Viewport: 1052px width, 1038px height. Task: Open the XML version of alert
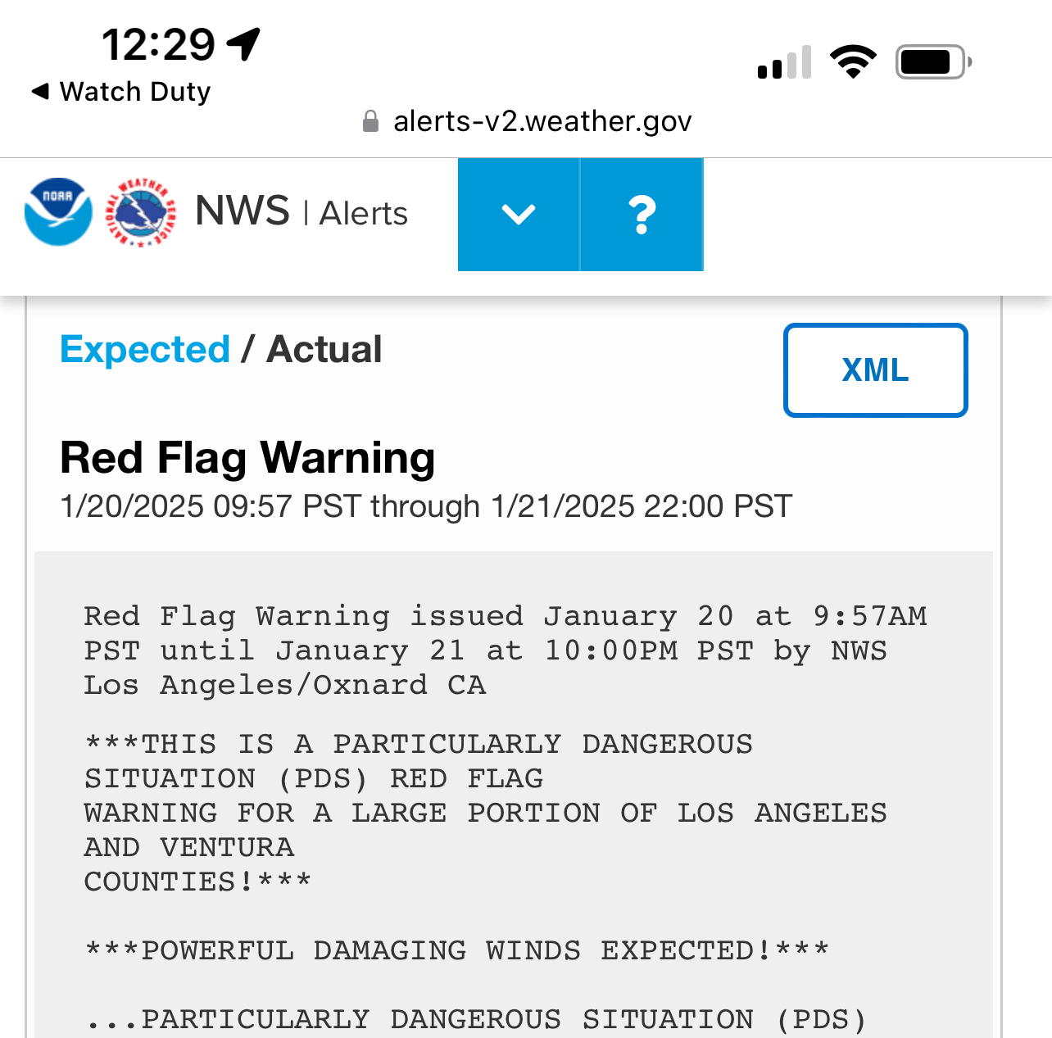coord(875,370)
